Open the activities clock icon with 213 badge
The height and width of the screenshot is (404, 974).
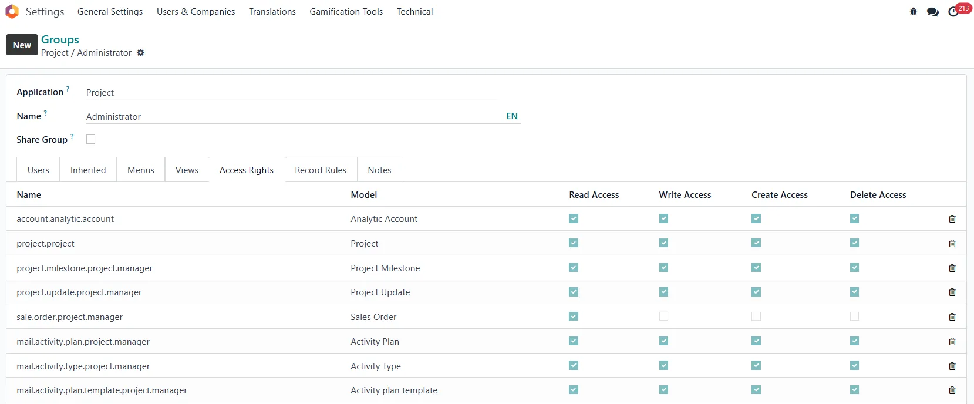(953, 12)
